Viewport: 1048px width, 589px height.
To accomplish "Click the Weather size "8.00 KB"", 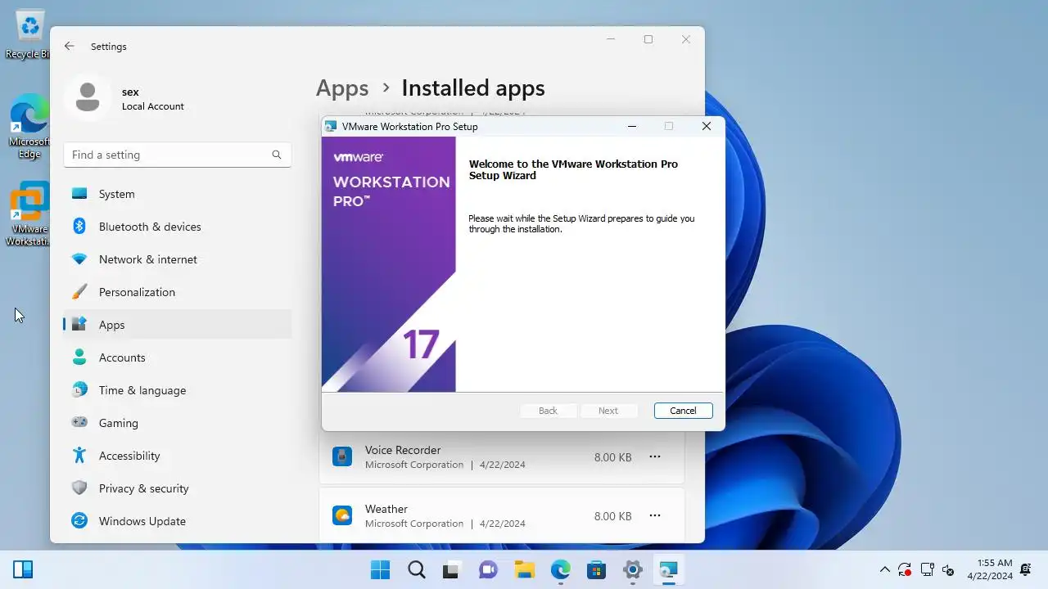I will (x=613, y=516).
